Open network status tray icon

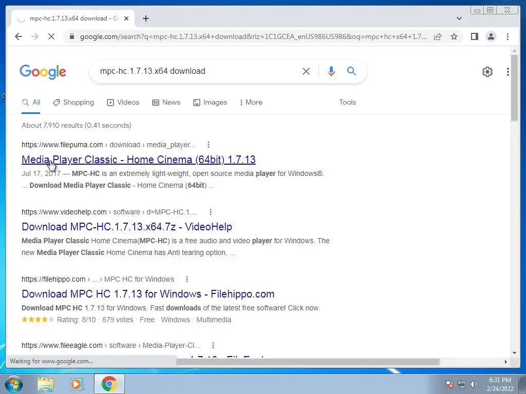462,384
